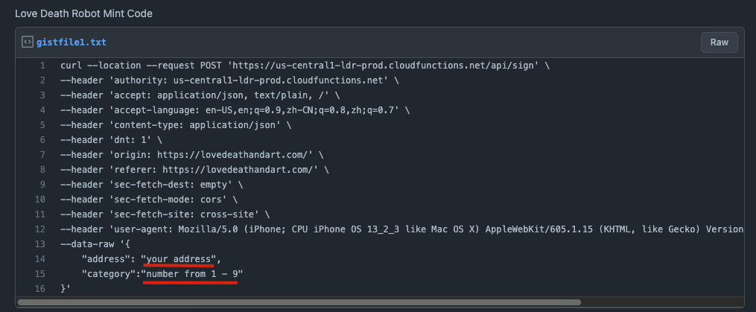Select line number 14 in the gutter

(x=40, y=259)
